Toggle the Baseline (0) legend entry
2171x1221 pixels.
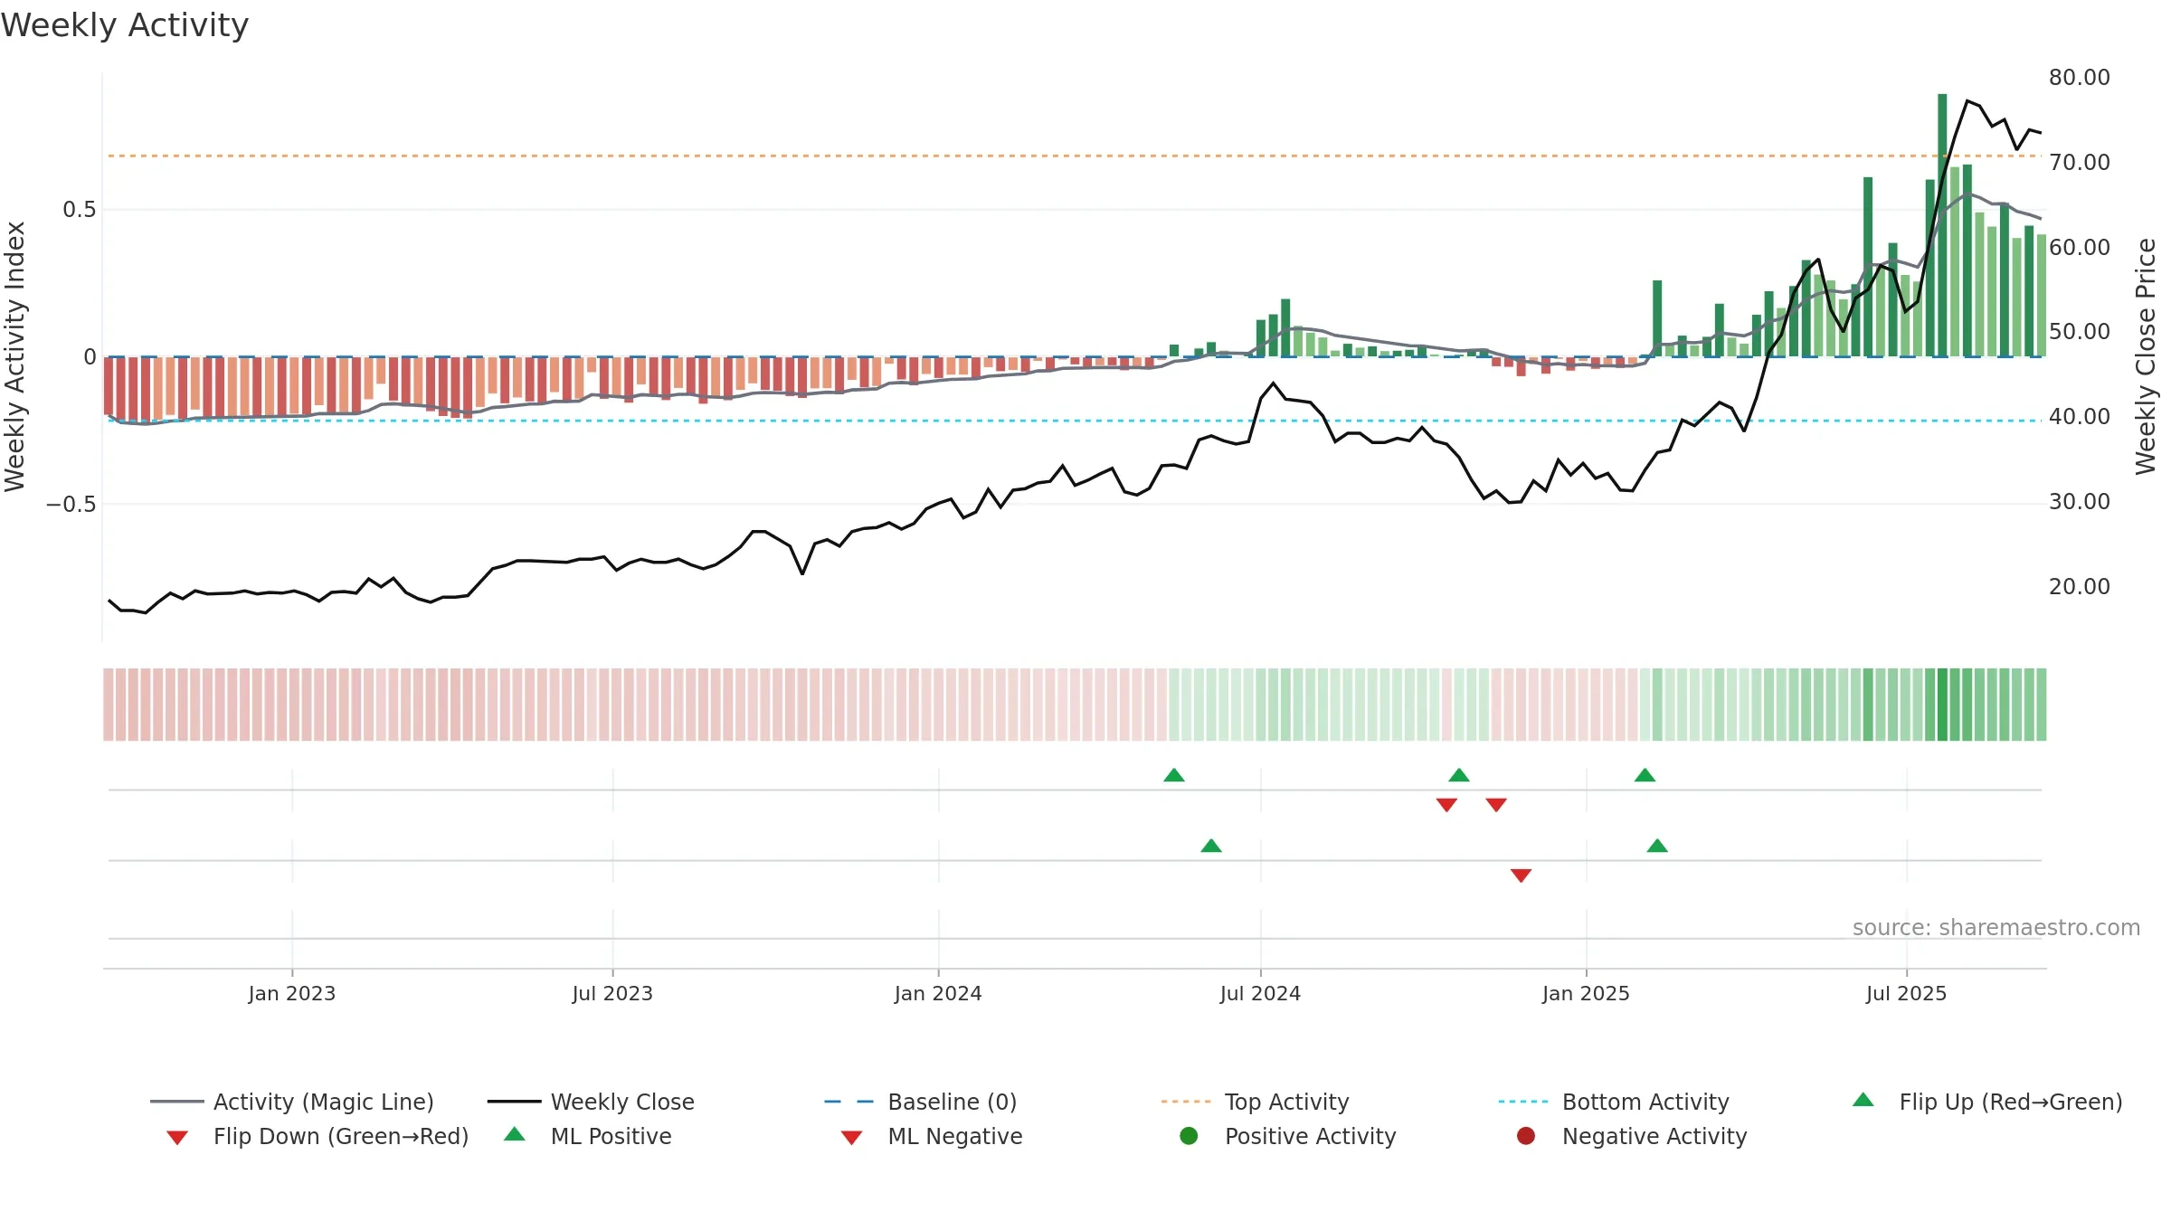[x=921, y=1102]
